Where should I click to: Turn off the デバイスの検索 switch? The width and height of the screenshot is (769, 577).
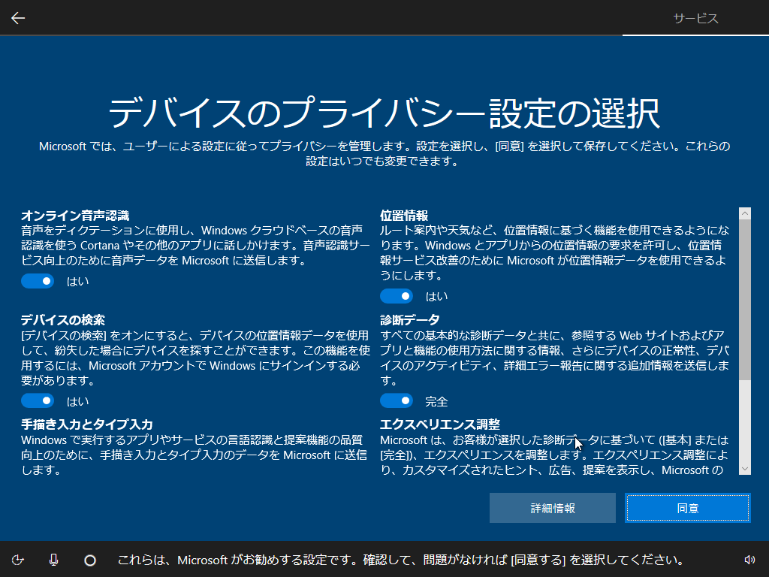point(38,400)
